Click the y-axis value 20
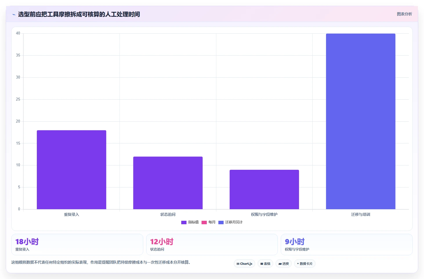This screenshot has width=424, height=279. pos(18,121)
